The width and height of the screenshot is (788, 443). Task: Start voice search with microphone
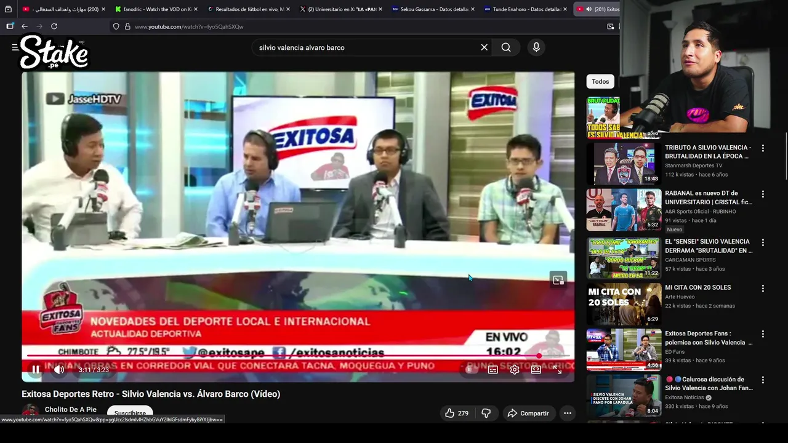point(536,47)
